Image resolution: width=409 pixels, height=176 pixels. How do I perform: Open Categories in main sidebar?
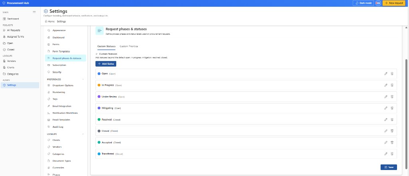20,74
